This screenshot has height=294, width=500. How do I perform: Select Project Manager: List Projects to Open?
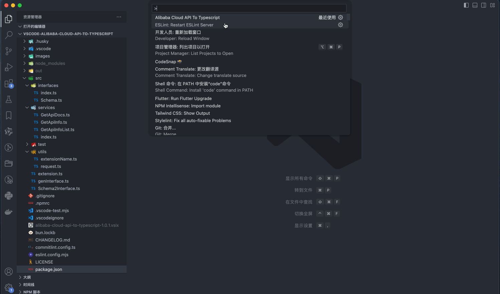coord(249,50)
